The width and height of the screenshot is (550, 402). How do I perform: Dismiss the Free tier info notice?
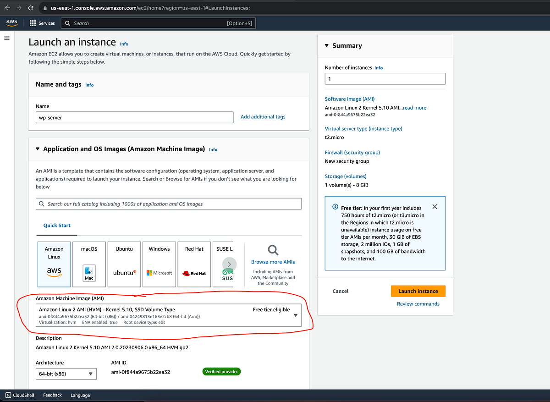tap(434, 206)
